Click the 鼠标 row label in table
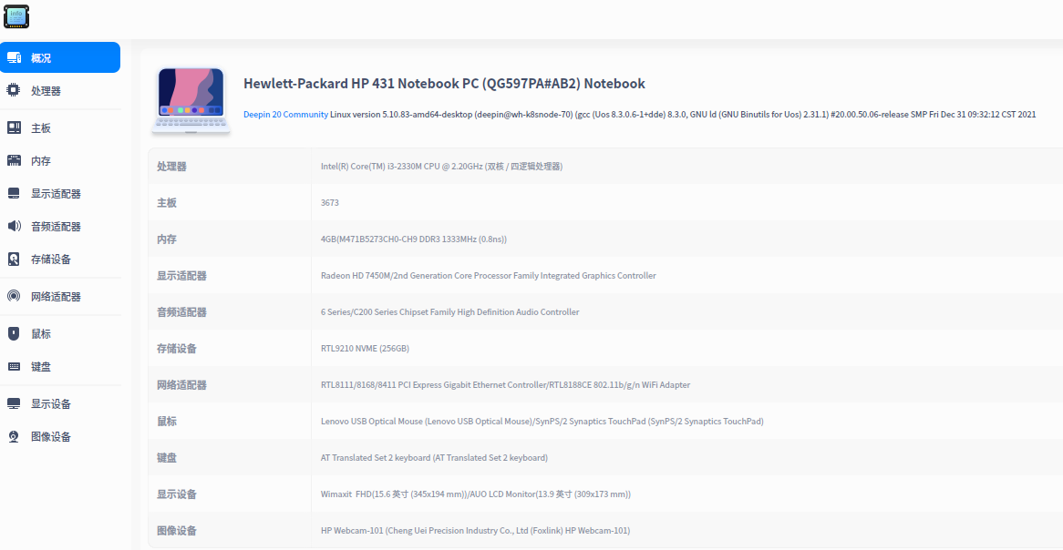1063x550 pixels. [x=167, y=422]
